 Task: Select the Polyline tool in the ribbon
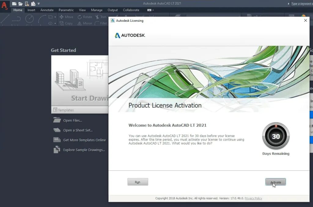17,19
